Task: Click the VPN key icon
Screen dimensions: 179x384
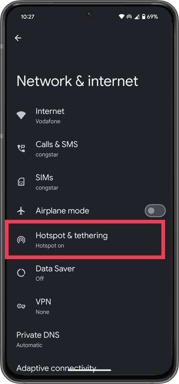Action: pyautogui.click(x=21, y=306)
